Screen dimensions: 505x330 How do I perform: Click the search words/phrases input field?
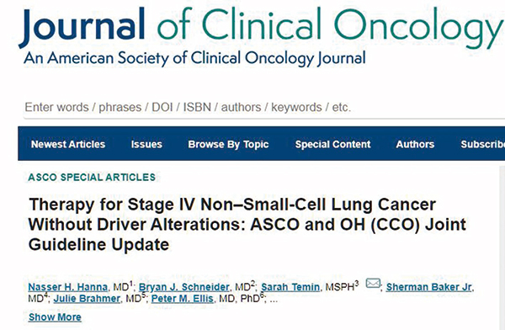(x=264, y=107)
